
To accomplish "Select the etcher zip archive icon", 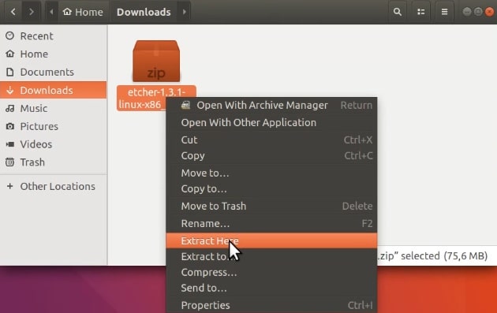I will click(156, 61).
